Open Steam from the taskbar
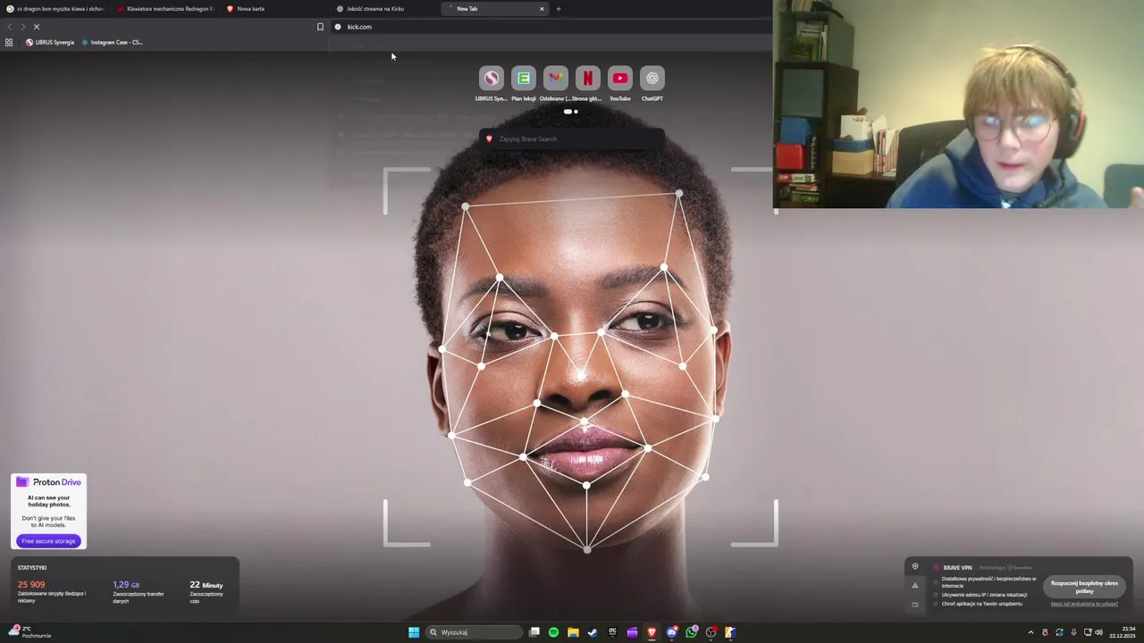The height and width of the screenshot is (643, 1144). [x=593, y=632]
